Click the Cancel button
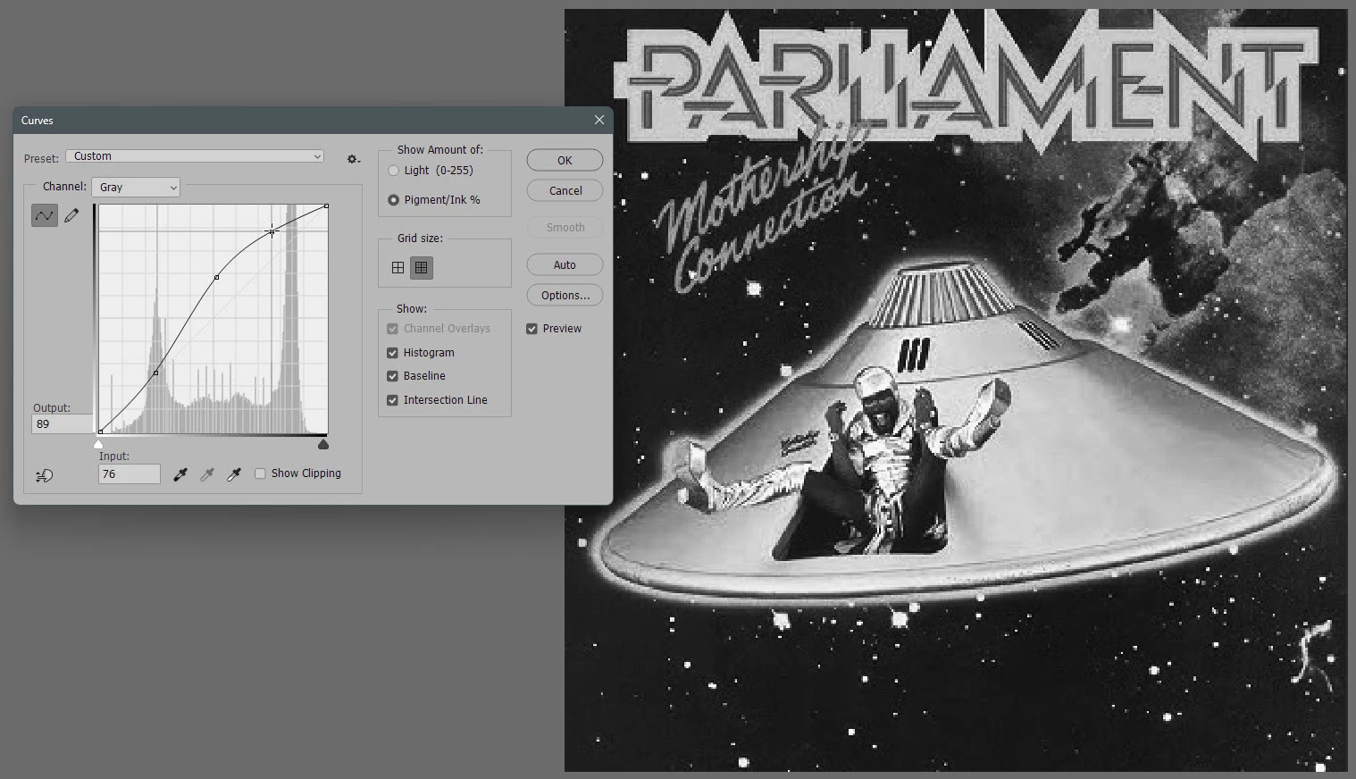The image size is (1356, 779). click(x=565, y=190)
